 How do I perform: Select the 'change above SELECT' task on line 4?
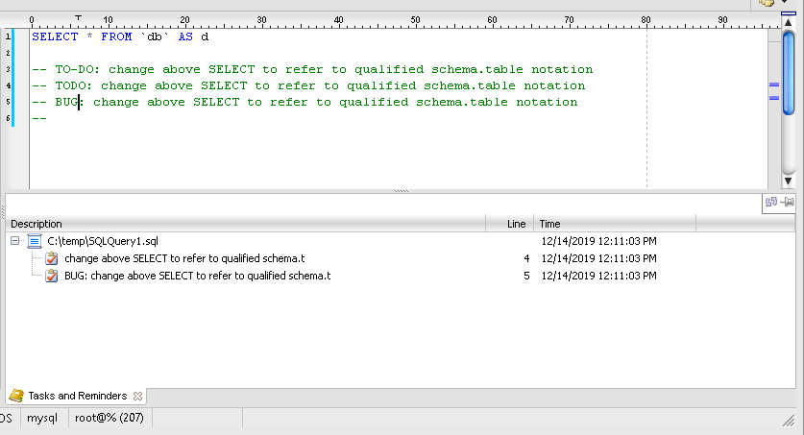(184, 258)
